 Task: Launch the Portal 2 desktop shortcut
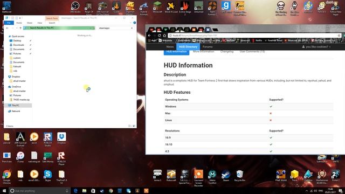pyautogui.click(x=335, y=176)
